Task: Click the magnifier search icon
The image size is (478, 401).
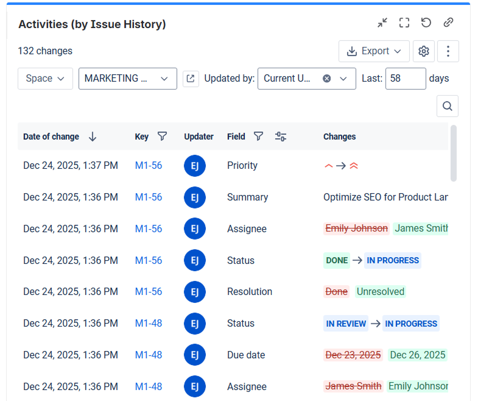Action: (x=448, y=106)
